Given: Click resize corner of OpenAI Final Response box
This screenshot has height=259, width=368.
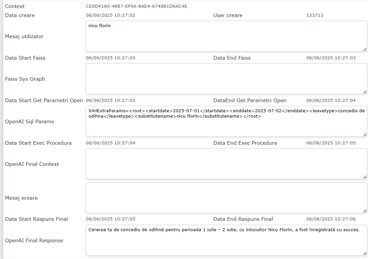Looking at the screenshot, I should click(365, 253).
